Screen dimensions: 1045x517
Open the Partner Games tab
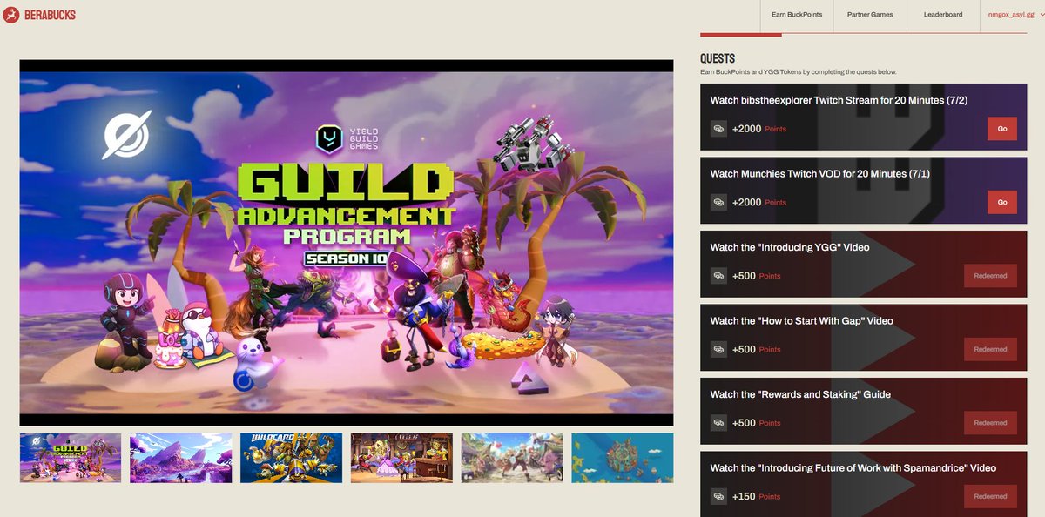point(870,15)
